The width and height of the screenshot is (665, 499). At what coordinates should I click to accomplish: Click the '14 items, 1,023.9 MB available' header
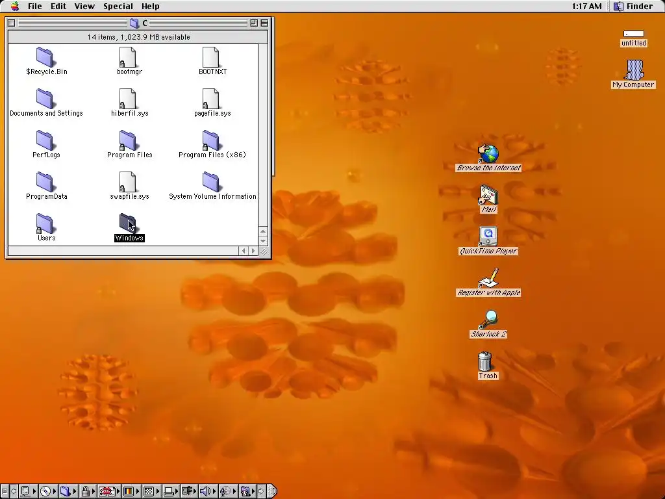pos(138,37)
